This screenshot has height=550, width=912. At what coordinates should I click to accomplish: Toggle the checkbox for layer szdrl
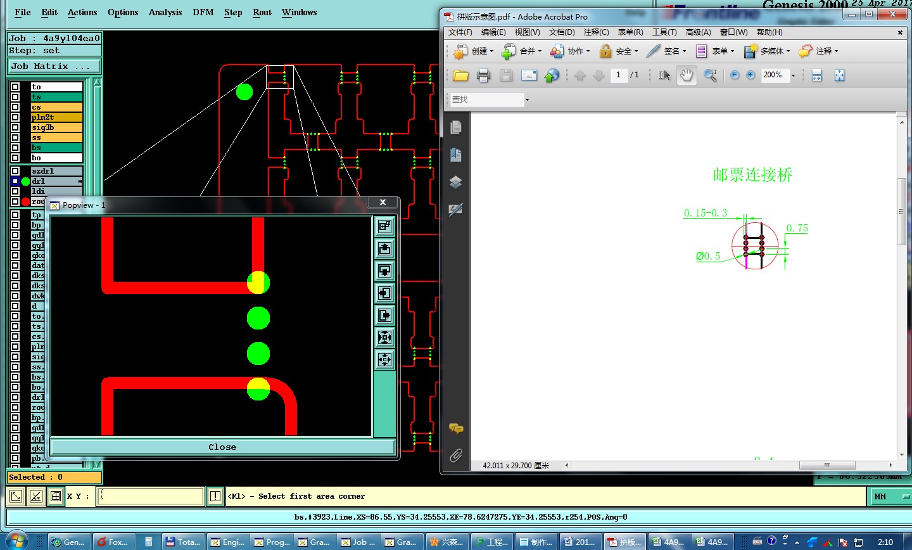tap(15, 171)
